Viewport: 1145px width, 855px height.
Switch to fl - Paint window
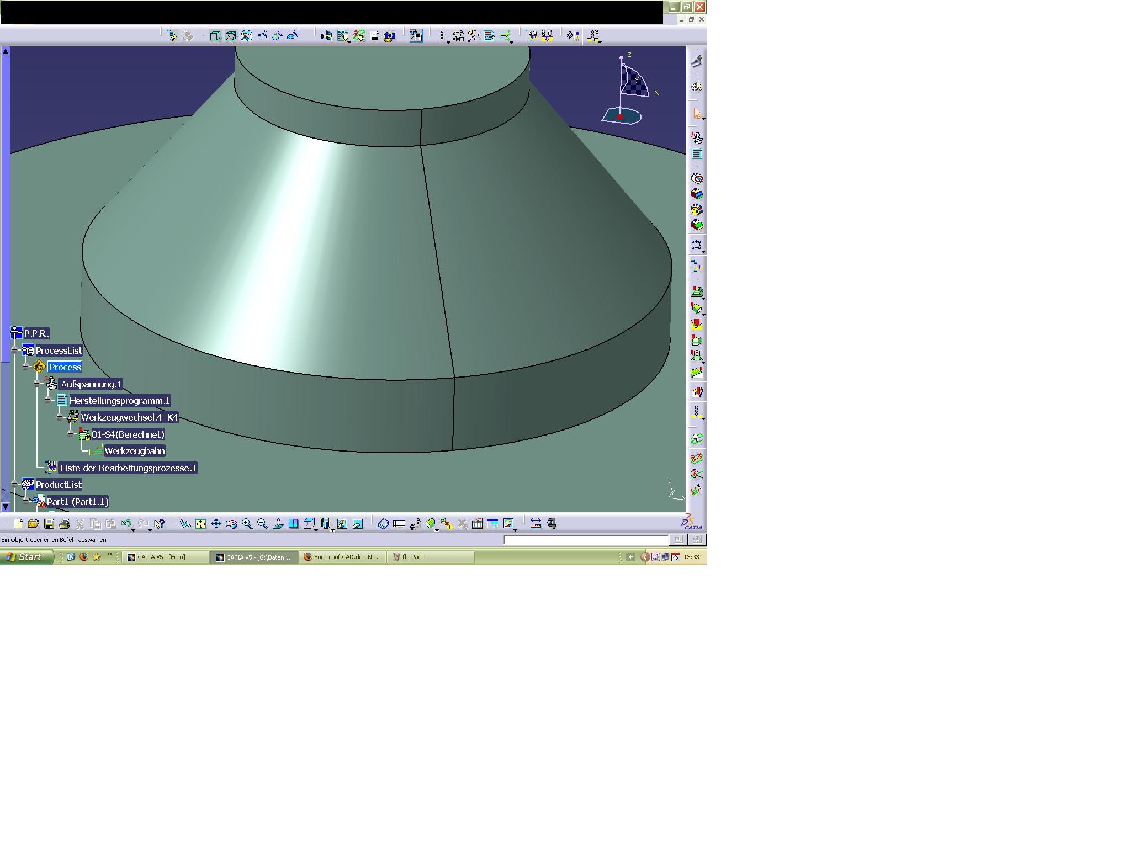tap(431, 557)
